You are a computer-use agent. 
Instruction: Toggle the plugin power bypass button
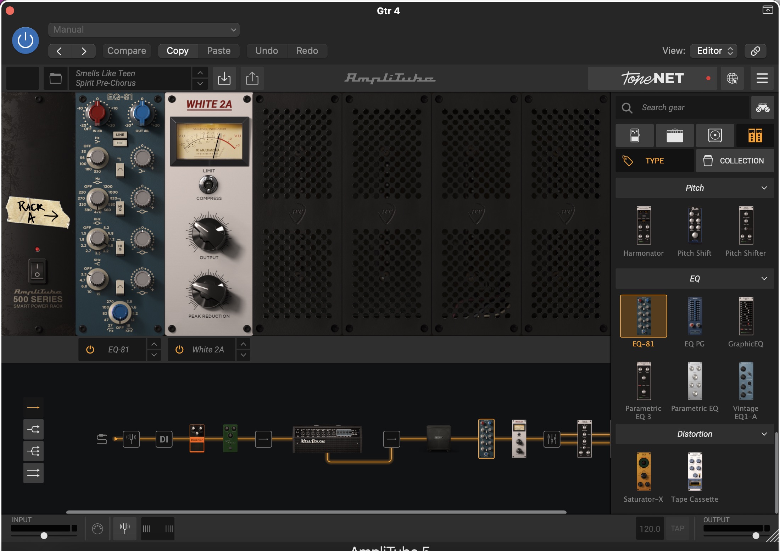pyautogui.click(x=26, y=40)
